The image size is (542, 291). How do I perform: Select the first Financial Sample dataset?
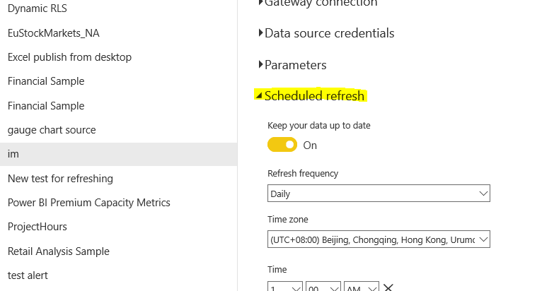[46, 81]
